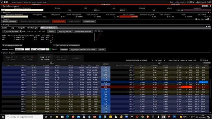Open the Spread verticale strategy dropdown
212x119 pixels.
(x=21, y=31)
